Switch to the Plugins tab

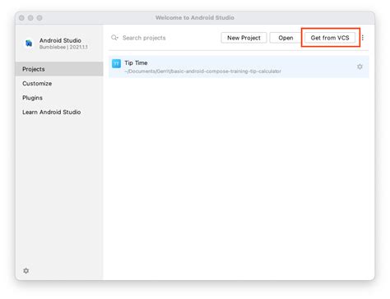point(59,98)
